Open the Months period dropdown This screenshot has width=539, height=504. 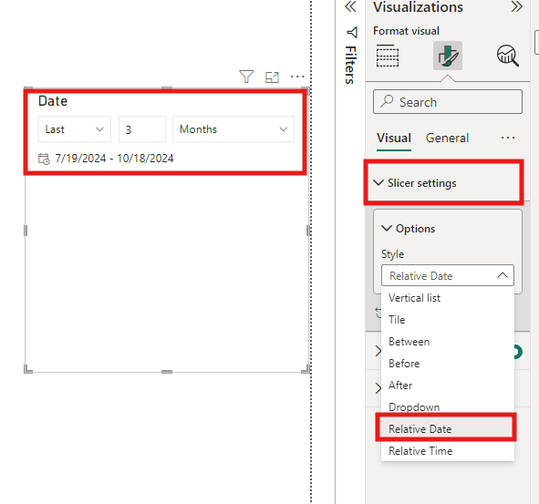pos(233,129)
